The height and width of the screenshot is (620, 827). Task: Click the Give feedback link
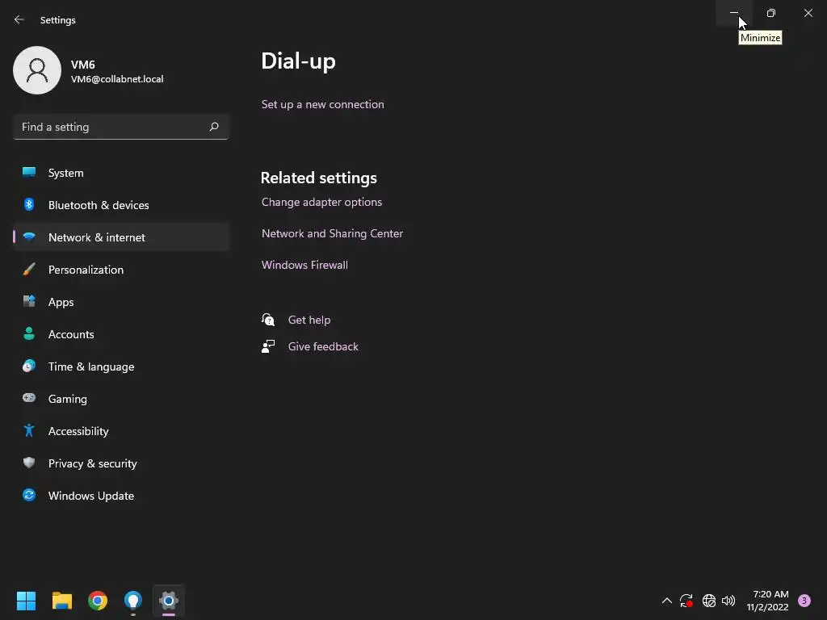323,346
